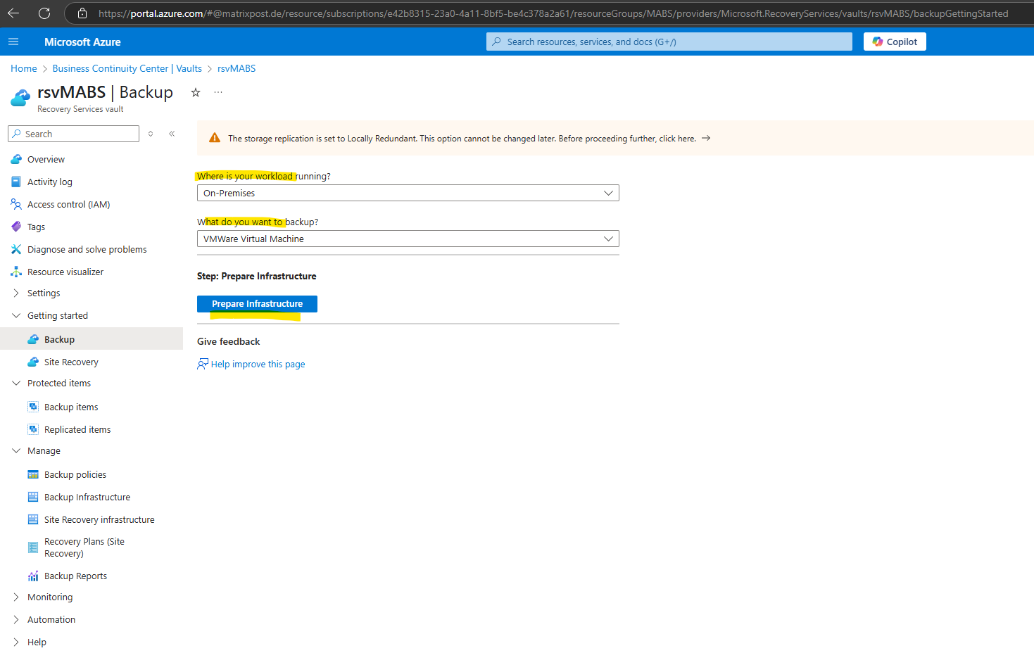1034x665 pixels.
Task: Click the feedback person icon
Action: tap(203, 364)
